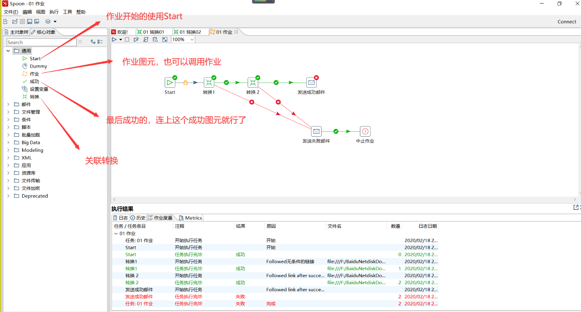The height and width of the screenshot is (312, 581).
Task: Click the run job play icon
Action: coord(114,40)
